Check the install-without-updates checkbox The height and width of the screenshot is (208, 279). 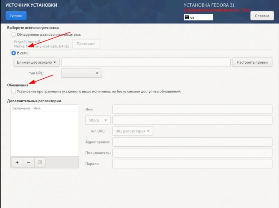(x=13, y=91)
